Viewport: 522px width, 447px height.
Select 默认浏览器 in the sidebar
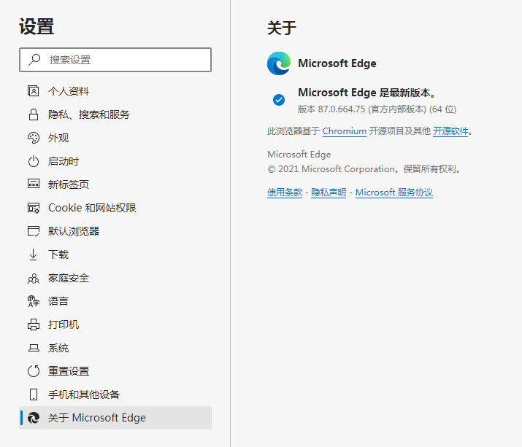point(73,231)
